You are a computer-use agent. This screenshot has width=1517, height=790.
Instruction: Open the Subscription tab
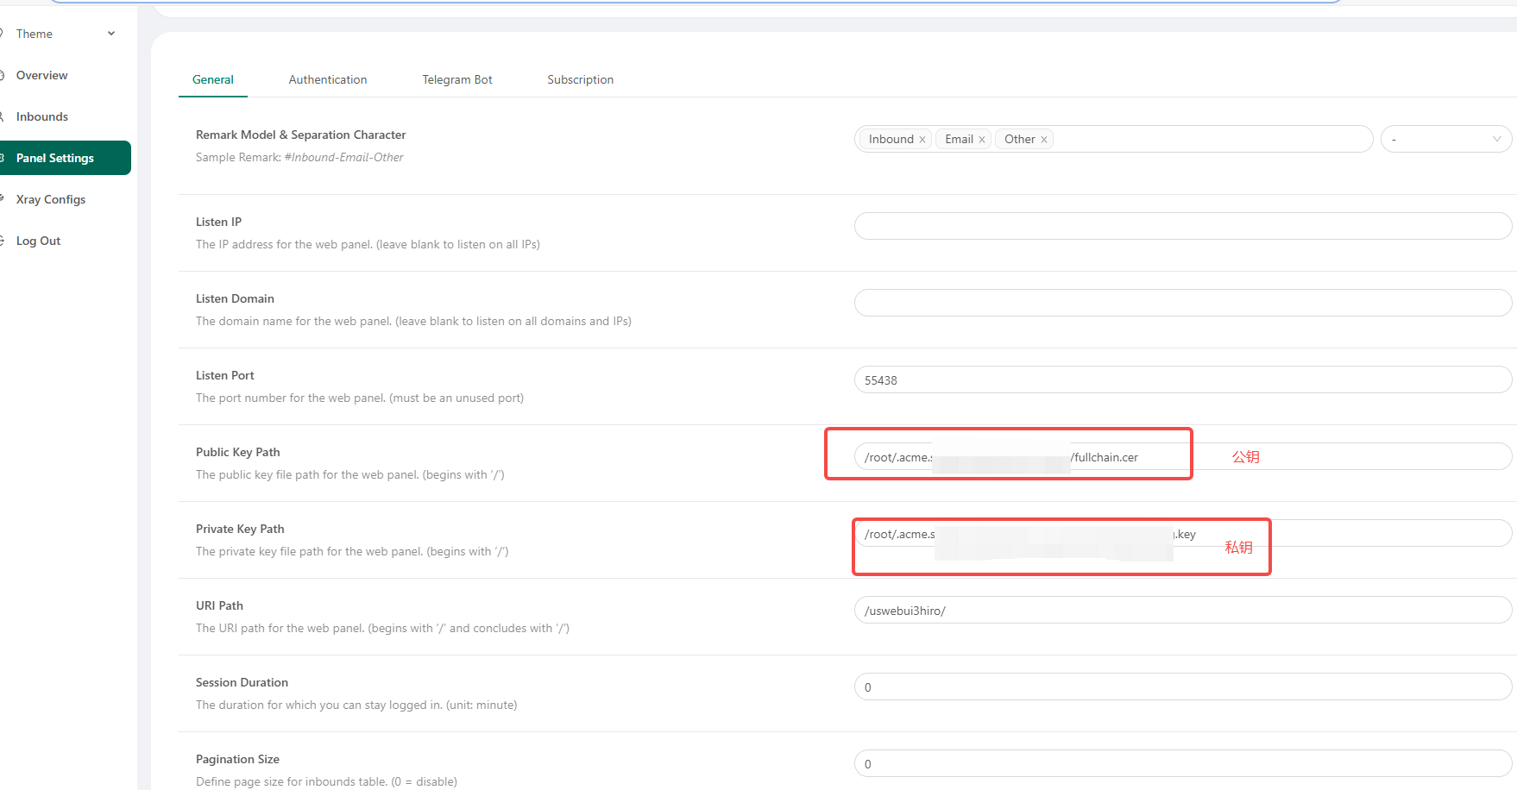[x=580, y=79]
